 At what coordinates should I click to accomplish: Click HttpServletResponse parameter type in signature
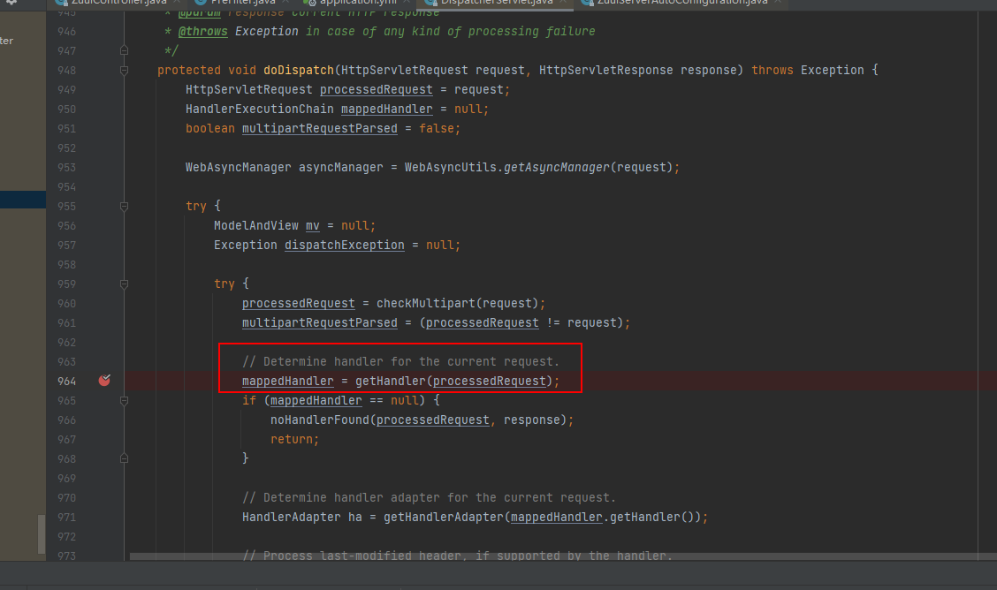(606, 70)
